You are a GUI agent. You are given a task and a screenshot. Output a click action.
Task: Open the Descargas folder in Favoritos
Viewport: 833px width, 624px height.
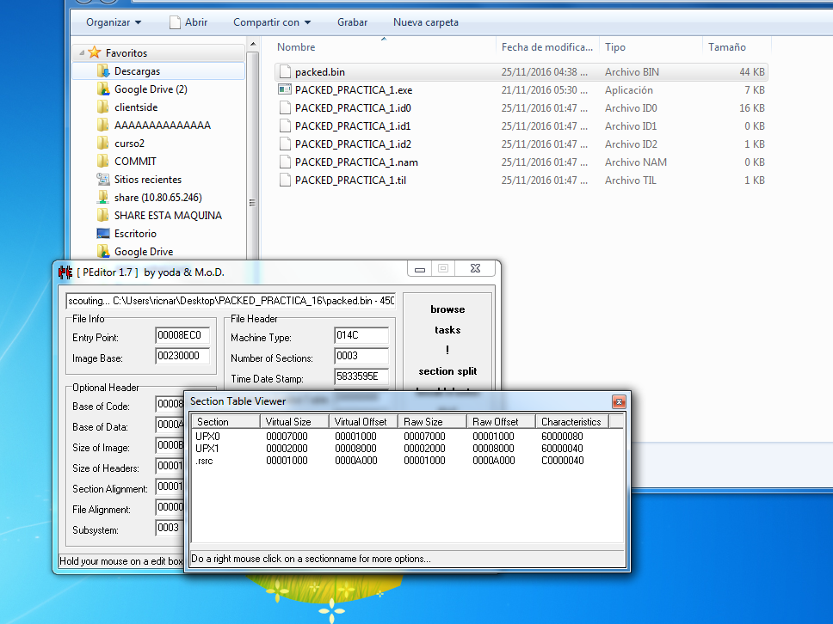137,71
